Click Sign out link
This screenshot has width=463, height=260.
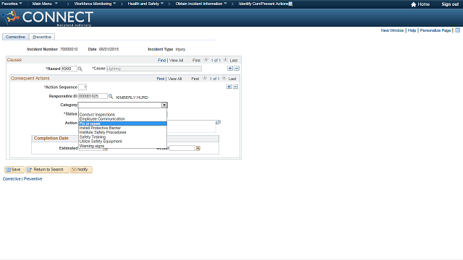point(450,4)
